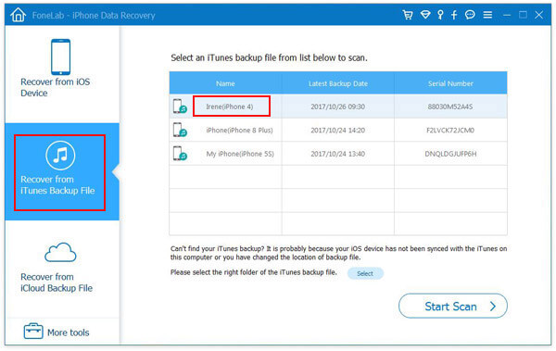Click backup date 2017/10/24 13:40
556x351 pixels.
click(338, 154)
